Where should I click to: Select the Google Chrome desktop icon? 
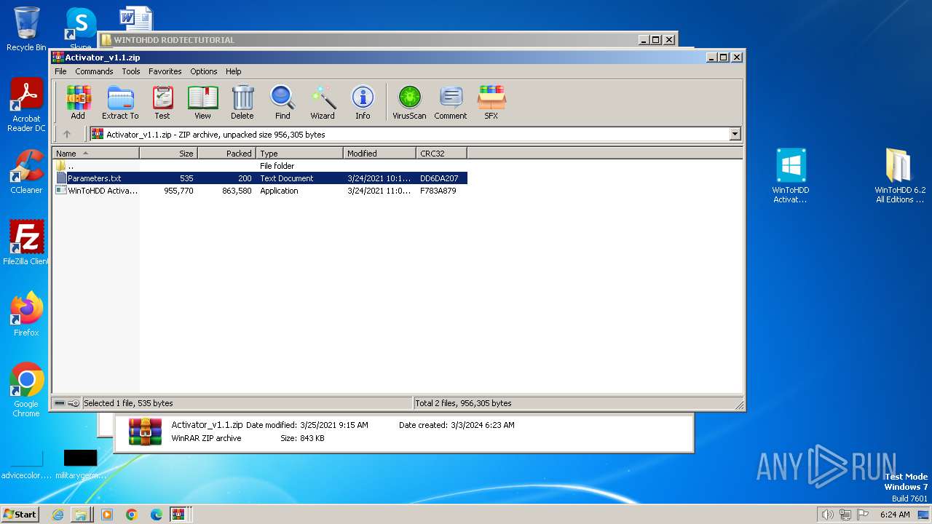(x=26, y=390)
